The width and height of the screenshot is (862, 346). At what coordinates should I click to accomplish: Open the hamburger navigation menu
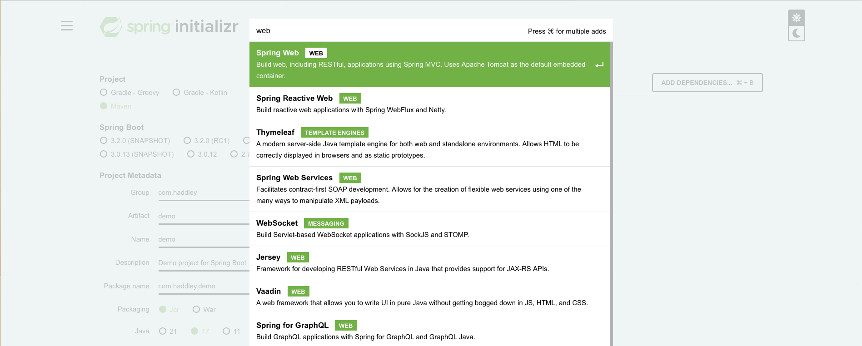coord(67,26)
